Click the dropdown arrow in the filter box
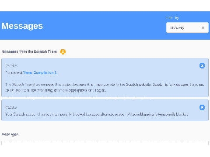This screenshot has width=210, height=157. 203,28
